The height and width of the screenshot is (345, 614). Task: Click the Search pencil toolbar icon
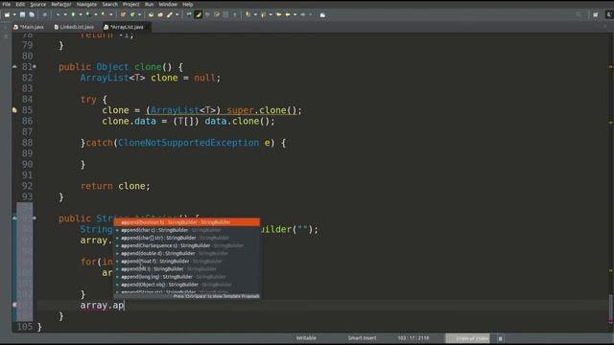(170, 15)
